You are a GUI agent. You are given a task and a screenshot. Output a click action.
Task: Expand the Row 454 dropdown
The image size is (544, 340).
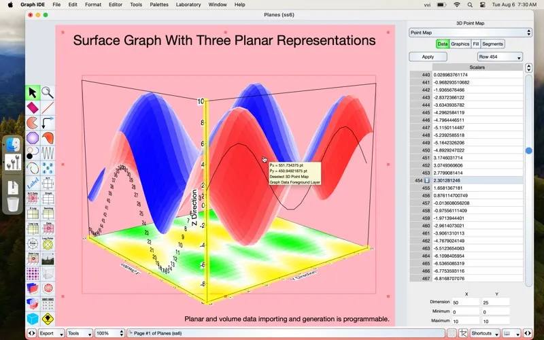pyautogui.click(x=500, y=57)
